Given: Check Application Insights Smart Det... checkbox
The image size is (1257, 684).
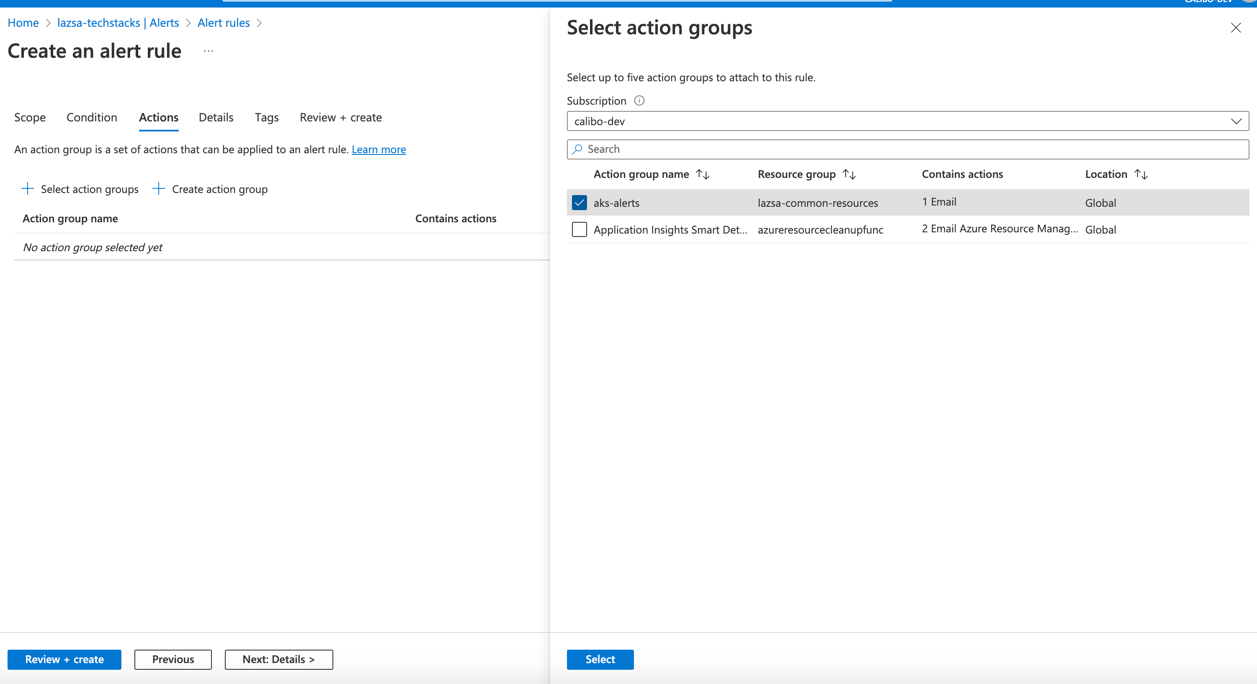Looking at the screenshot, I should point(579,229).
